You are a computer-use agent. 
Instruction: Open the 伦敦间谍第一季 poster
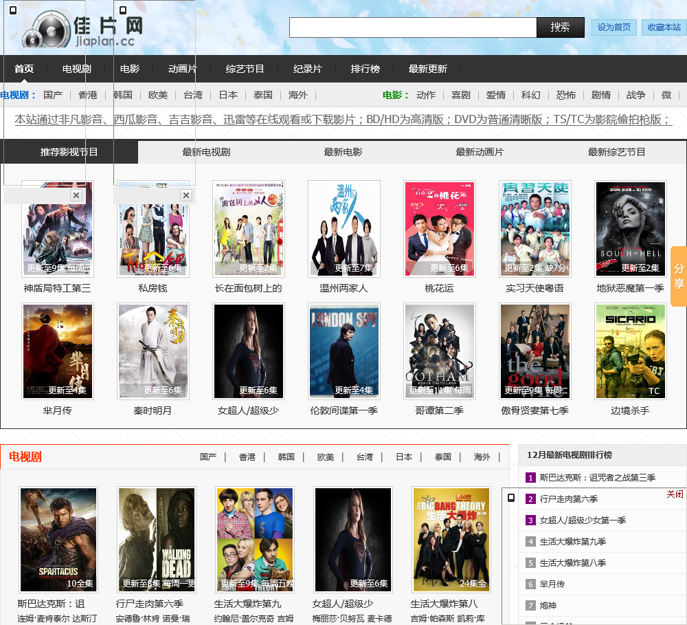point(344,351)
